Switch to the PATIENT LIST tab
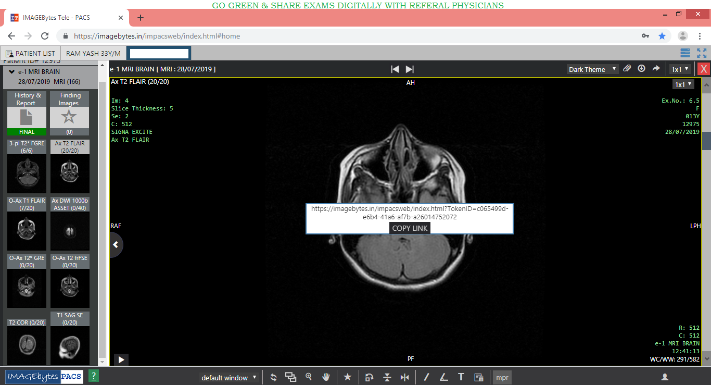The height and width of the screenshot is (385, 711). tap(30, 53)
